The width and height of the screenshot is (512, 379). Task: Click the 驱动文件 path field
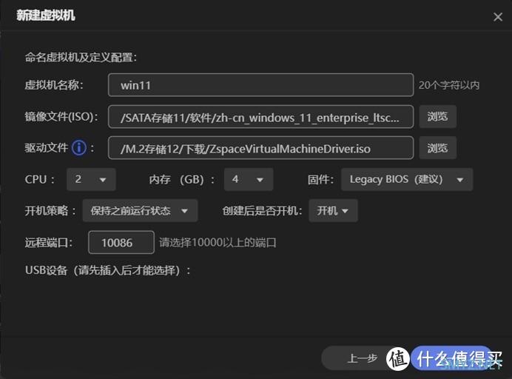click(x=260, y=148)
